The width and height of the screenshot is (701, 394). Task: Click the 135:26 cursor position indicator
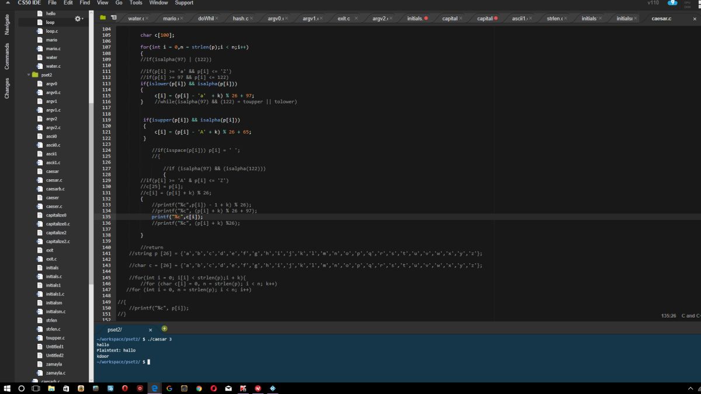(669, 316)
